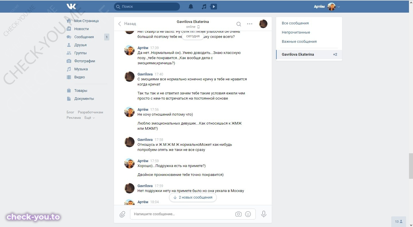The width and height of the screenshot is (413, 227).
Task: Open Документы section
Action: 84,99
